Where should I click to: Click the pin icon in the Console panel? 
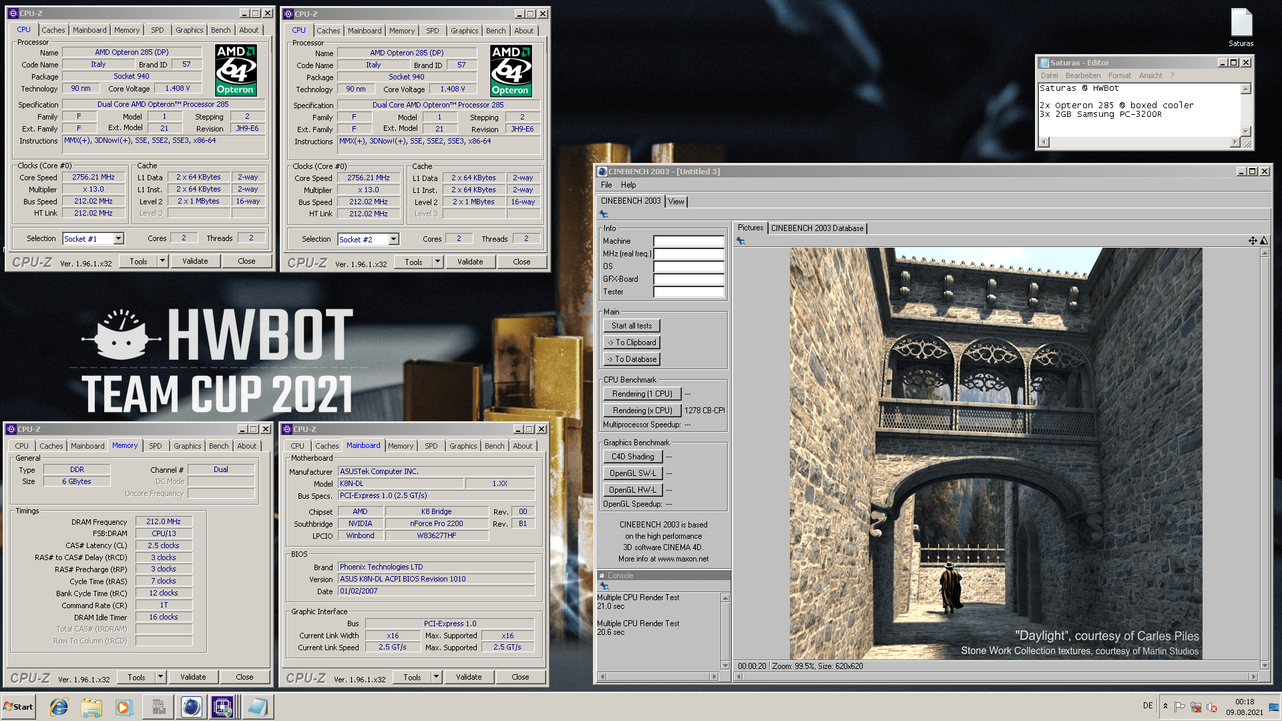point(604,586)
